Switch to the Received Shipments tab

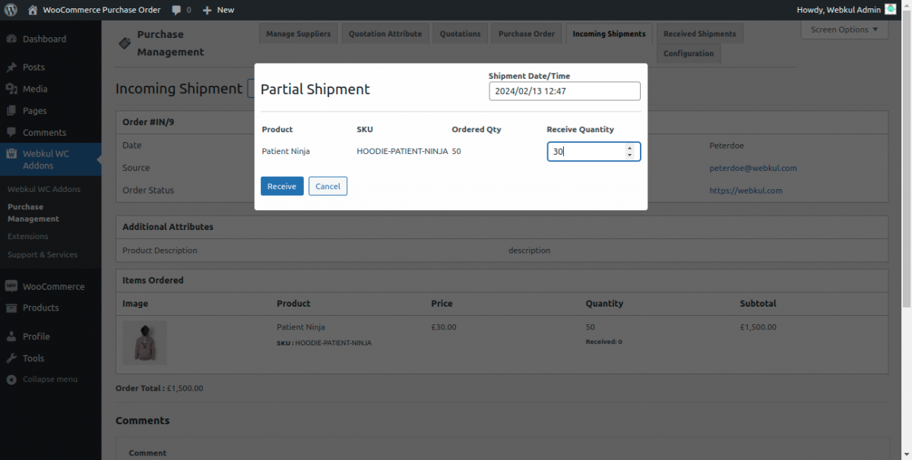699,33
